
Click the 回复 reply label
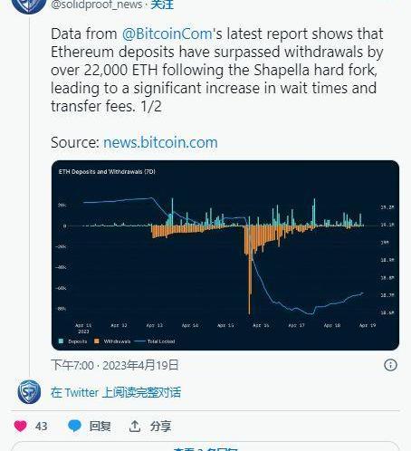tap(100, 427)
